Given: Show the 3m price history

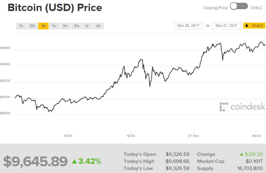Looking at the screenshot, I should pyautogui.click(x=76, y=26).
